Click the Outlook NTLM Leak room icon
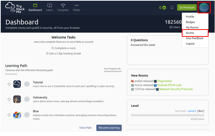 point(155,85)
